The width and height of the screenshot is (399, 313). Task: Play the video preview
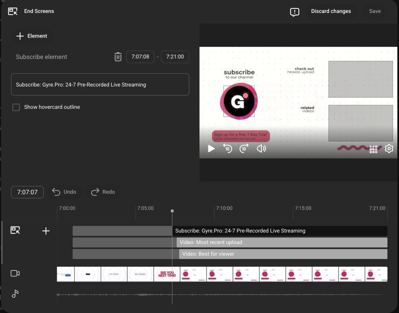point(211,149)
